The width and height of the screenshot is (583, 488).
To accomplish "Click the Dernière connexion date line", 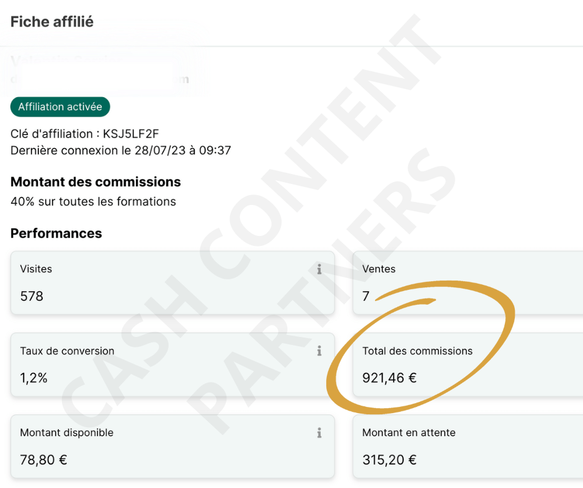I will point(121,150).
